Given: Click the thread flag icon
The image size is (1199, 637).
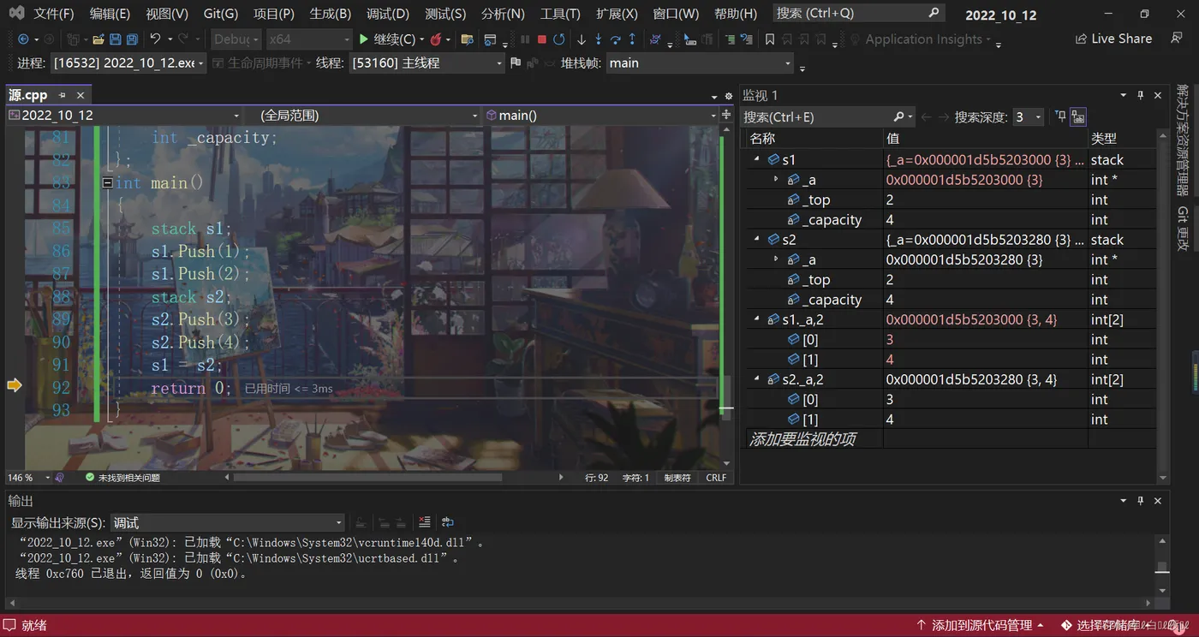Looking at the screenshot, I should pos(516,63).
